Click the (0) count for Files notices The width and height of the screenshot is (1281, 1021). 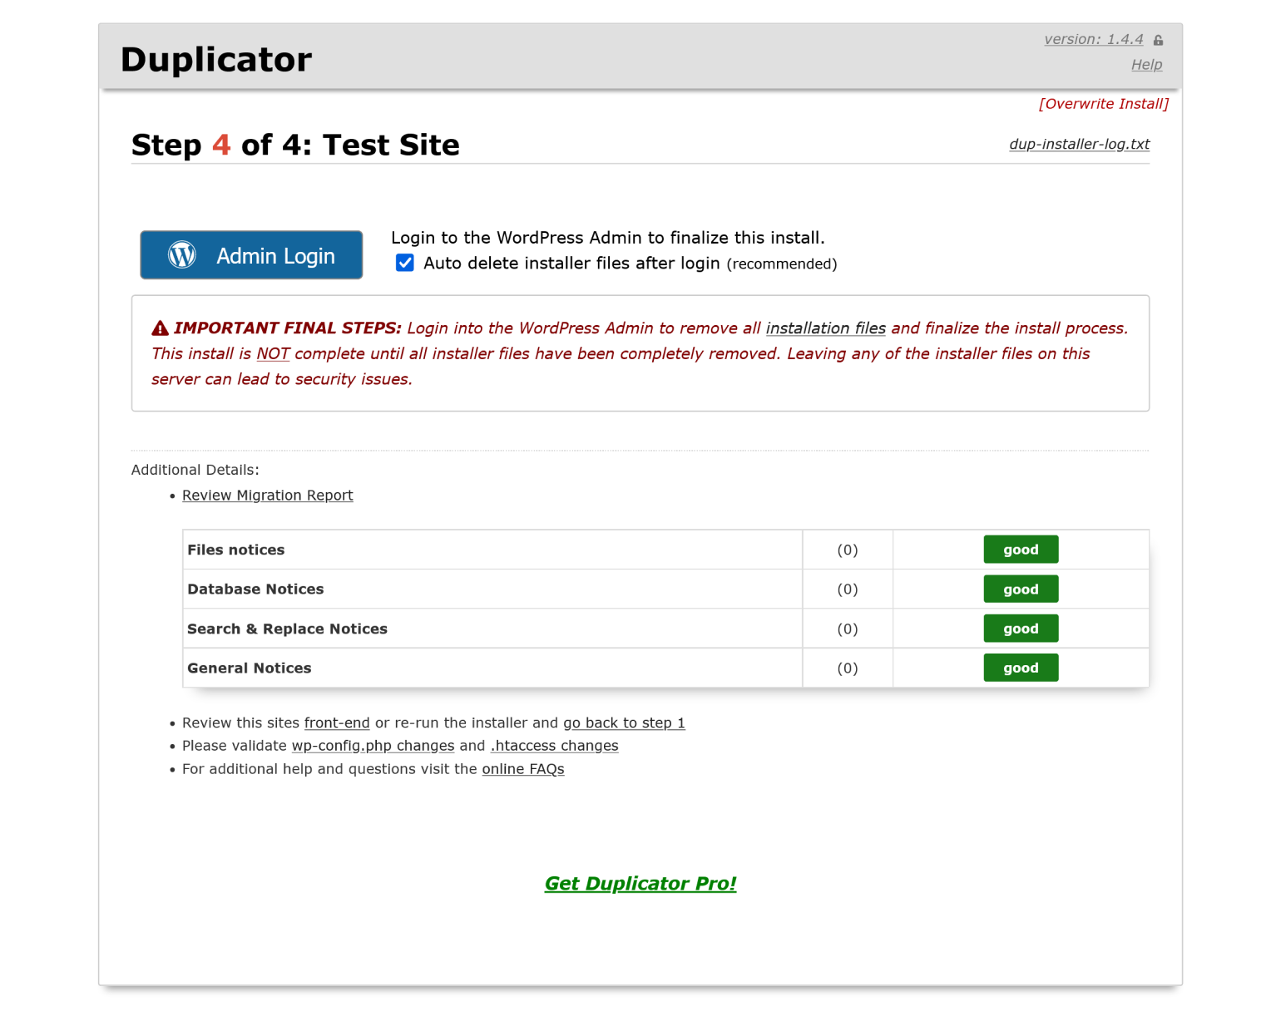click(x=848, y=550)
